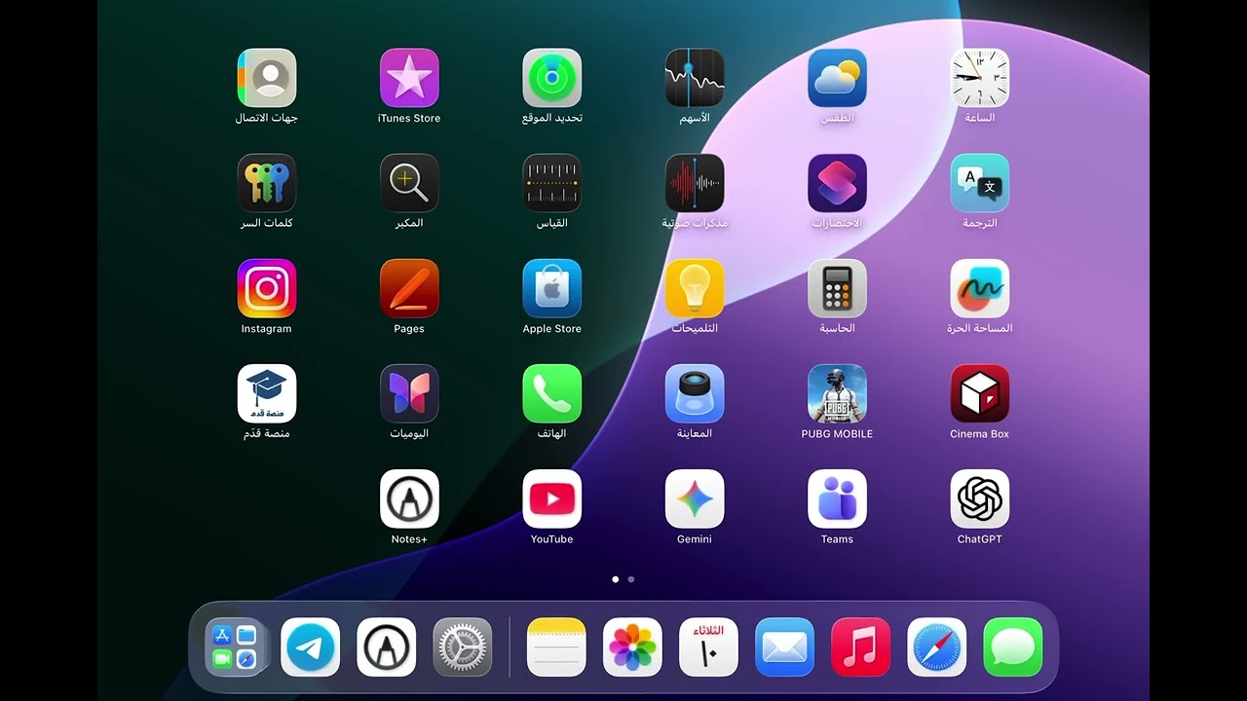This screenshot has height=701, width=1247.
Task: Switch to the second home screen page dot
Action: tap(631, 579)
